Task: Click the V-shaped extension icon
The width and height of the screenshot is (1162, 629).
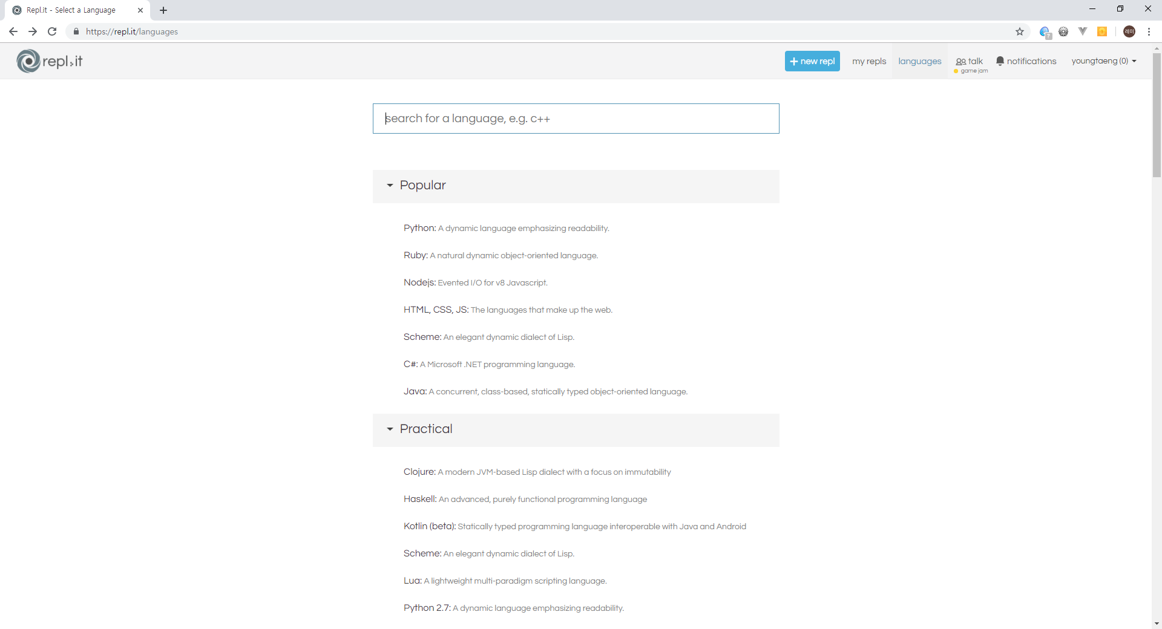Action: pos(1083,31)
